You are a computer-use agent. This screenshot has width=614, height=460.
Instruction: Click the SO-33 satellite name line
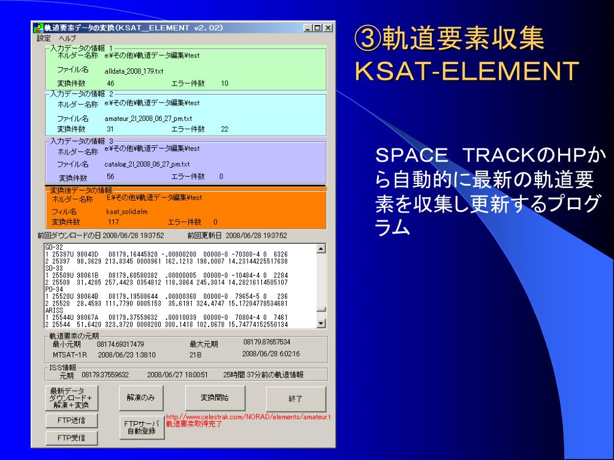point(54,268)
